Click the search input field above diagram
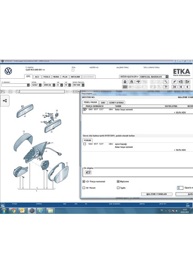The image size is (193, 273). click(42, 91)
